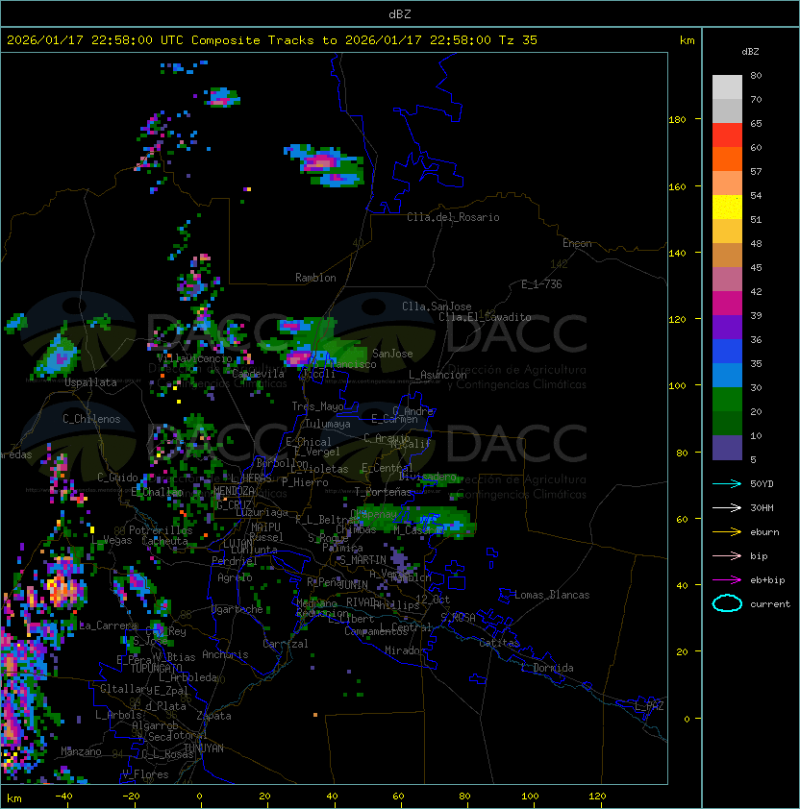
Task: Pick the magenta swatch between 42 and 39
Action: (x=727, y=304)
